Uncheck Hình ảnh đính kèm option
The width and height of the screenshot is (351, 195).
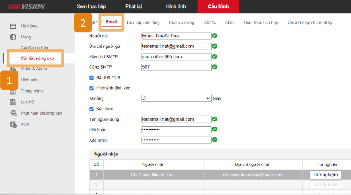click(91, 88)
